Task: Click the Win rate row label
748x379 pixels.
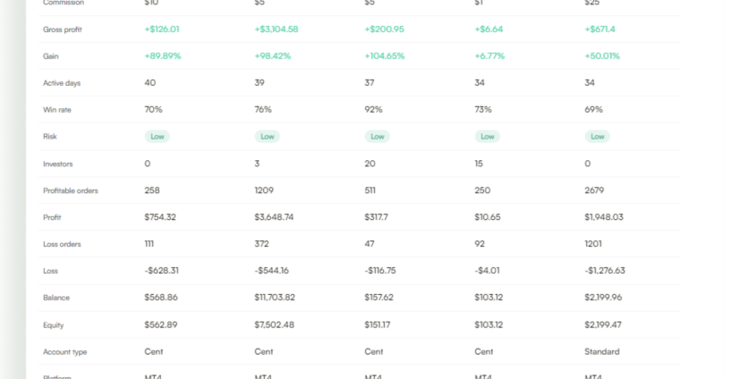Action: [x=55, y=110]
